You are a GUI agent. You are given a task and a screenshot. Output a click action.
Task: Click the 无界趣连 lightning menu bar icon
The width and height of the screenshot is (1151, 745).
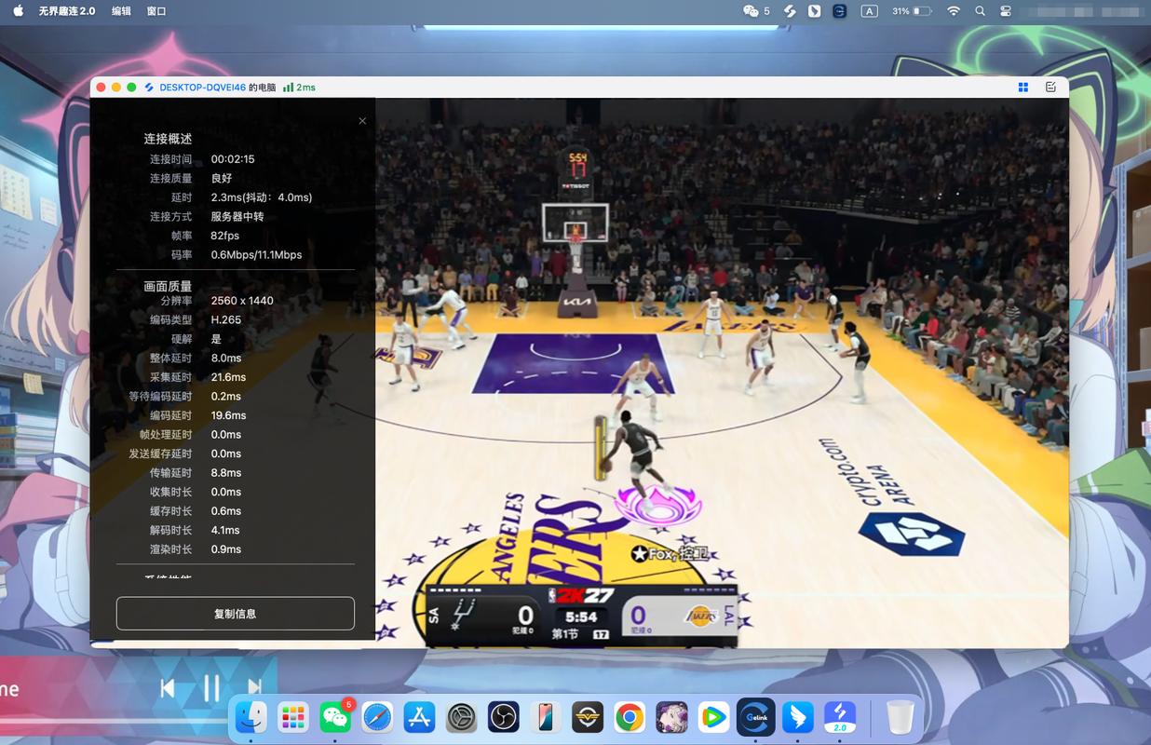[x=790, y=11]
